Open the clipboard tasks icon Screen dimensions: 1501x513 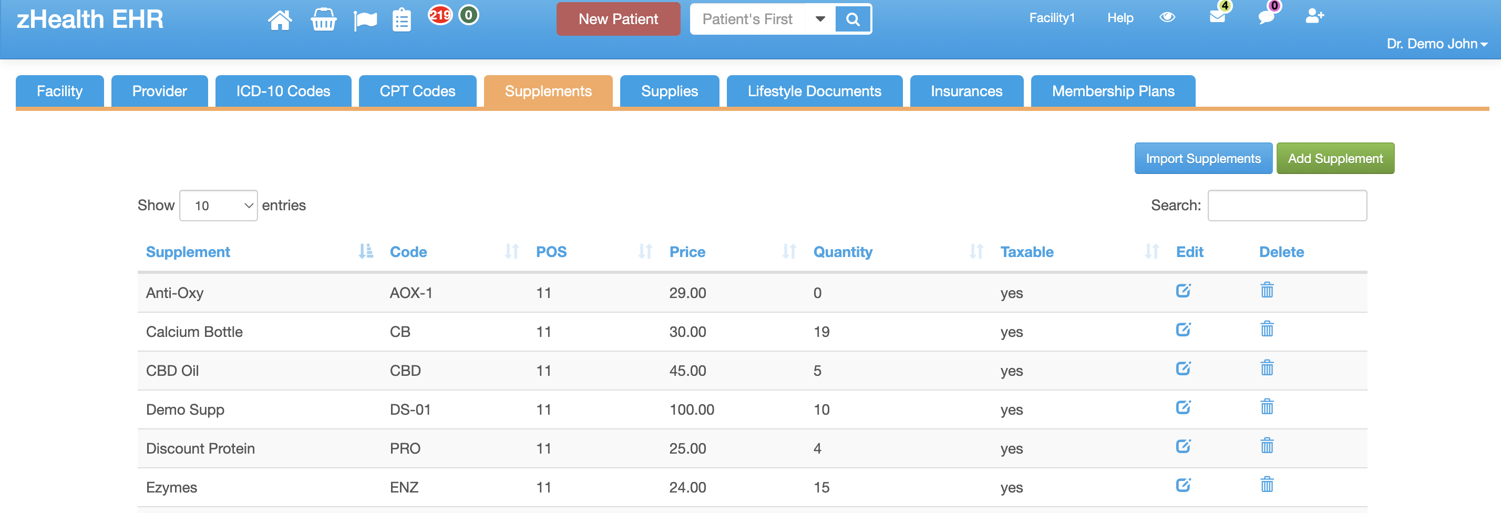point(402,19)
